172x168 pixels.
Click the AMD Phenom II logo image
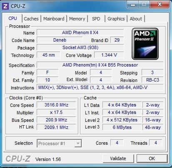[145, 44]
